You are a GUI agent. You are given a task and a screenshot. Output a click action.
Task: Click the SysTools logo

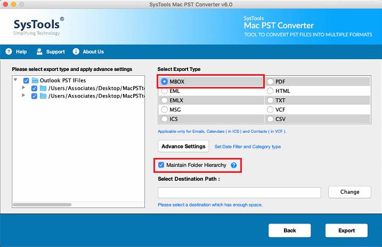[x=39, y=26]
